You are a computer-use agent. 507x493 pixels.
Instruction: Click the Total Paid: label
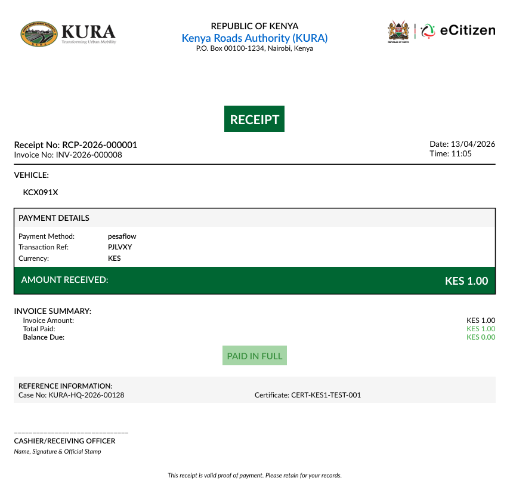[39, 329]
